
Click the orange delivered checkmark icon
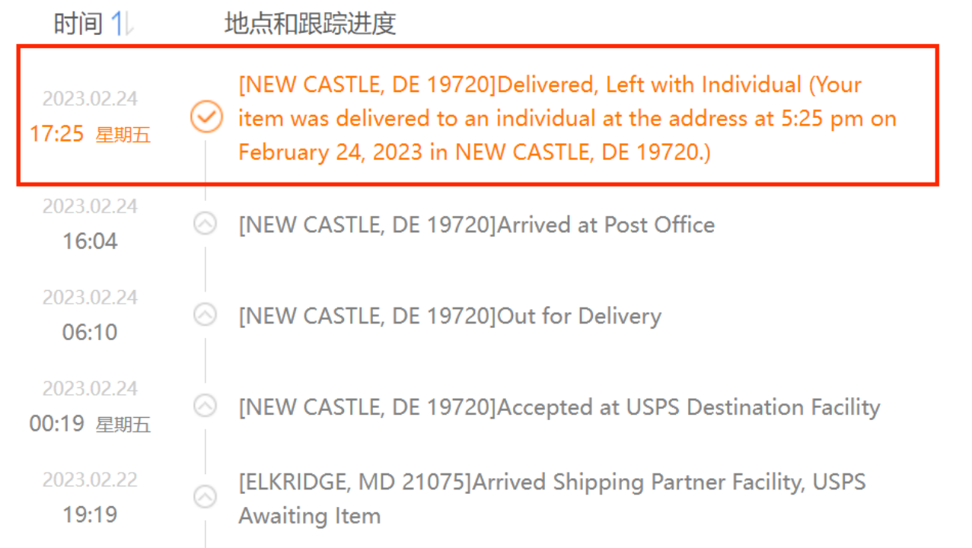(x=206, y=117)
